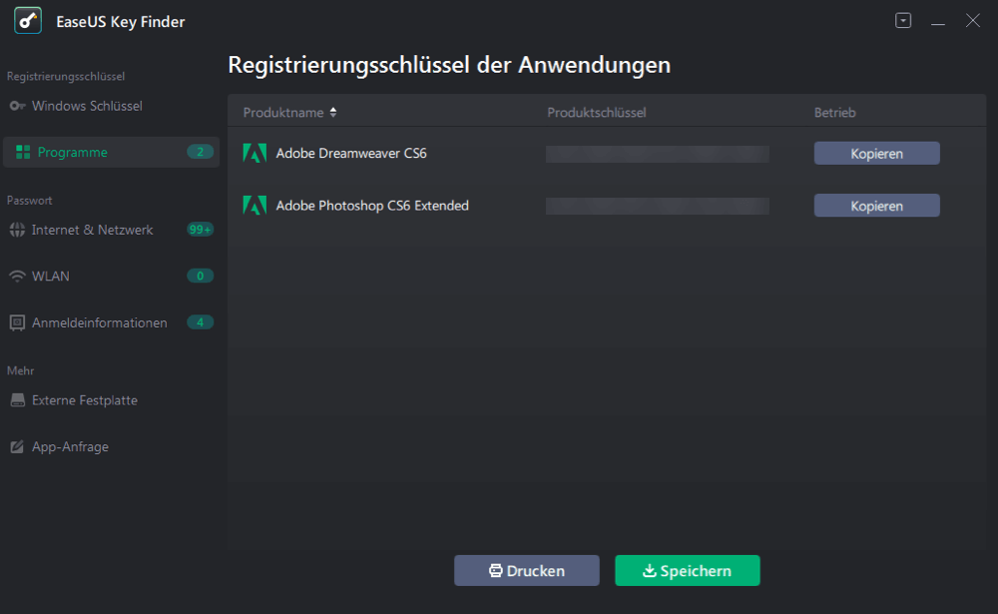
Task: Click the Produktname column header
Action: point(283,112)
